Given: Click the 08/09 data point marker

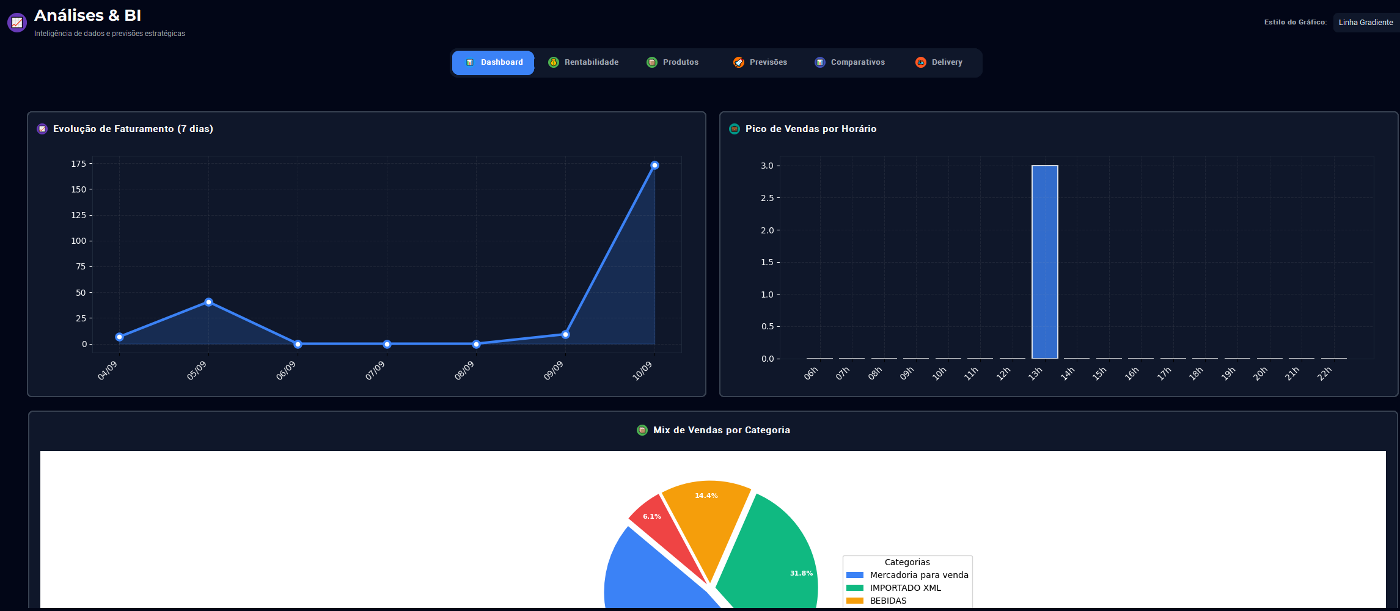Looking at the screenshot, I should 476,344.
